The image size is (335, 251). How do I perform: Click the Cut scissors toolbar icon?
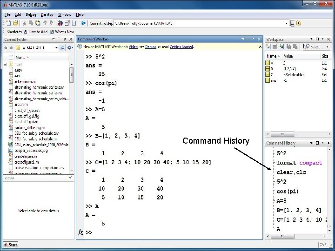point(24,23)
